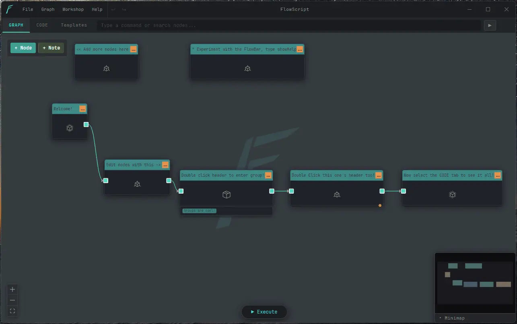
Task: Click the input port of the 'Now select the CODE tab' node
Action: [x=403, y=191]
